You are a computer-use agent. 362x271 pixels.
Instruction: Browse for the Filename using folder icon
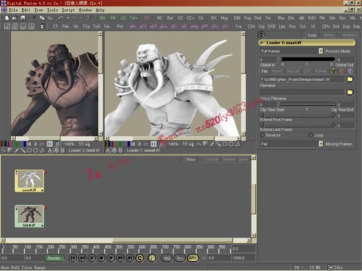349,79
